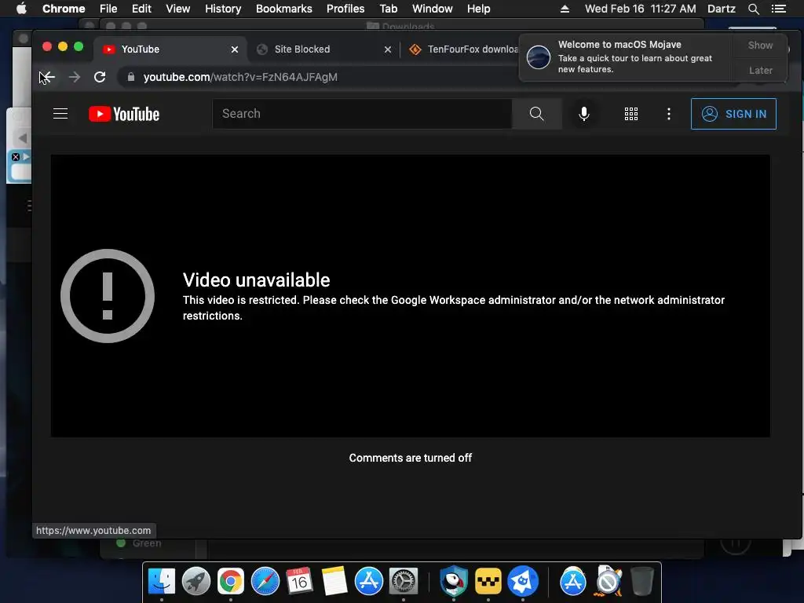The height and width of the screenshot is (603, 804).
Task: Click the search magnifier button on YouTube
Action: 536,113
